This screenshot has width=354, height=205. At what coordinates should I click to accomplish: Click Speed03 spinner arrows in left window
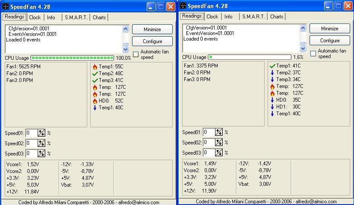(41, 154)
